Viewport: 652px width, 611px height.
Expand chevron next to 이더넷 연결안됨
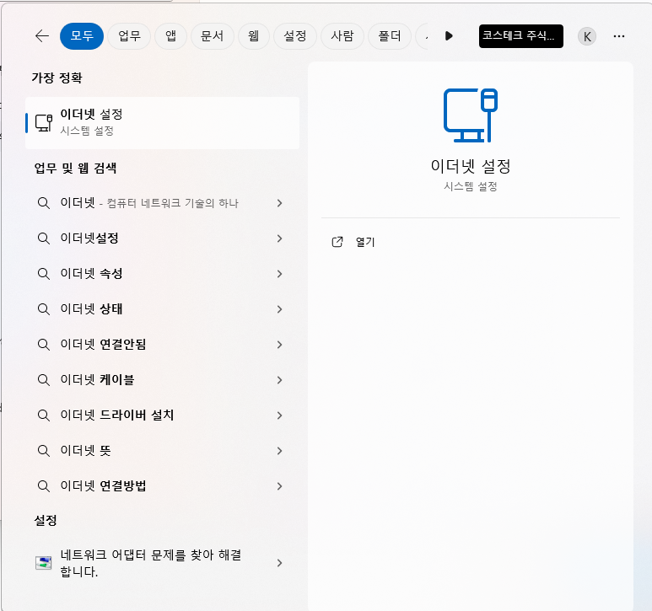click(280, 345)
